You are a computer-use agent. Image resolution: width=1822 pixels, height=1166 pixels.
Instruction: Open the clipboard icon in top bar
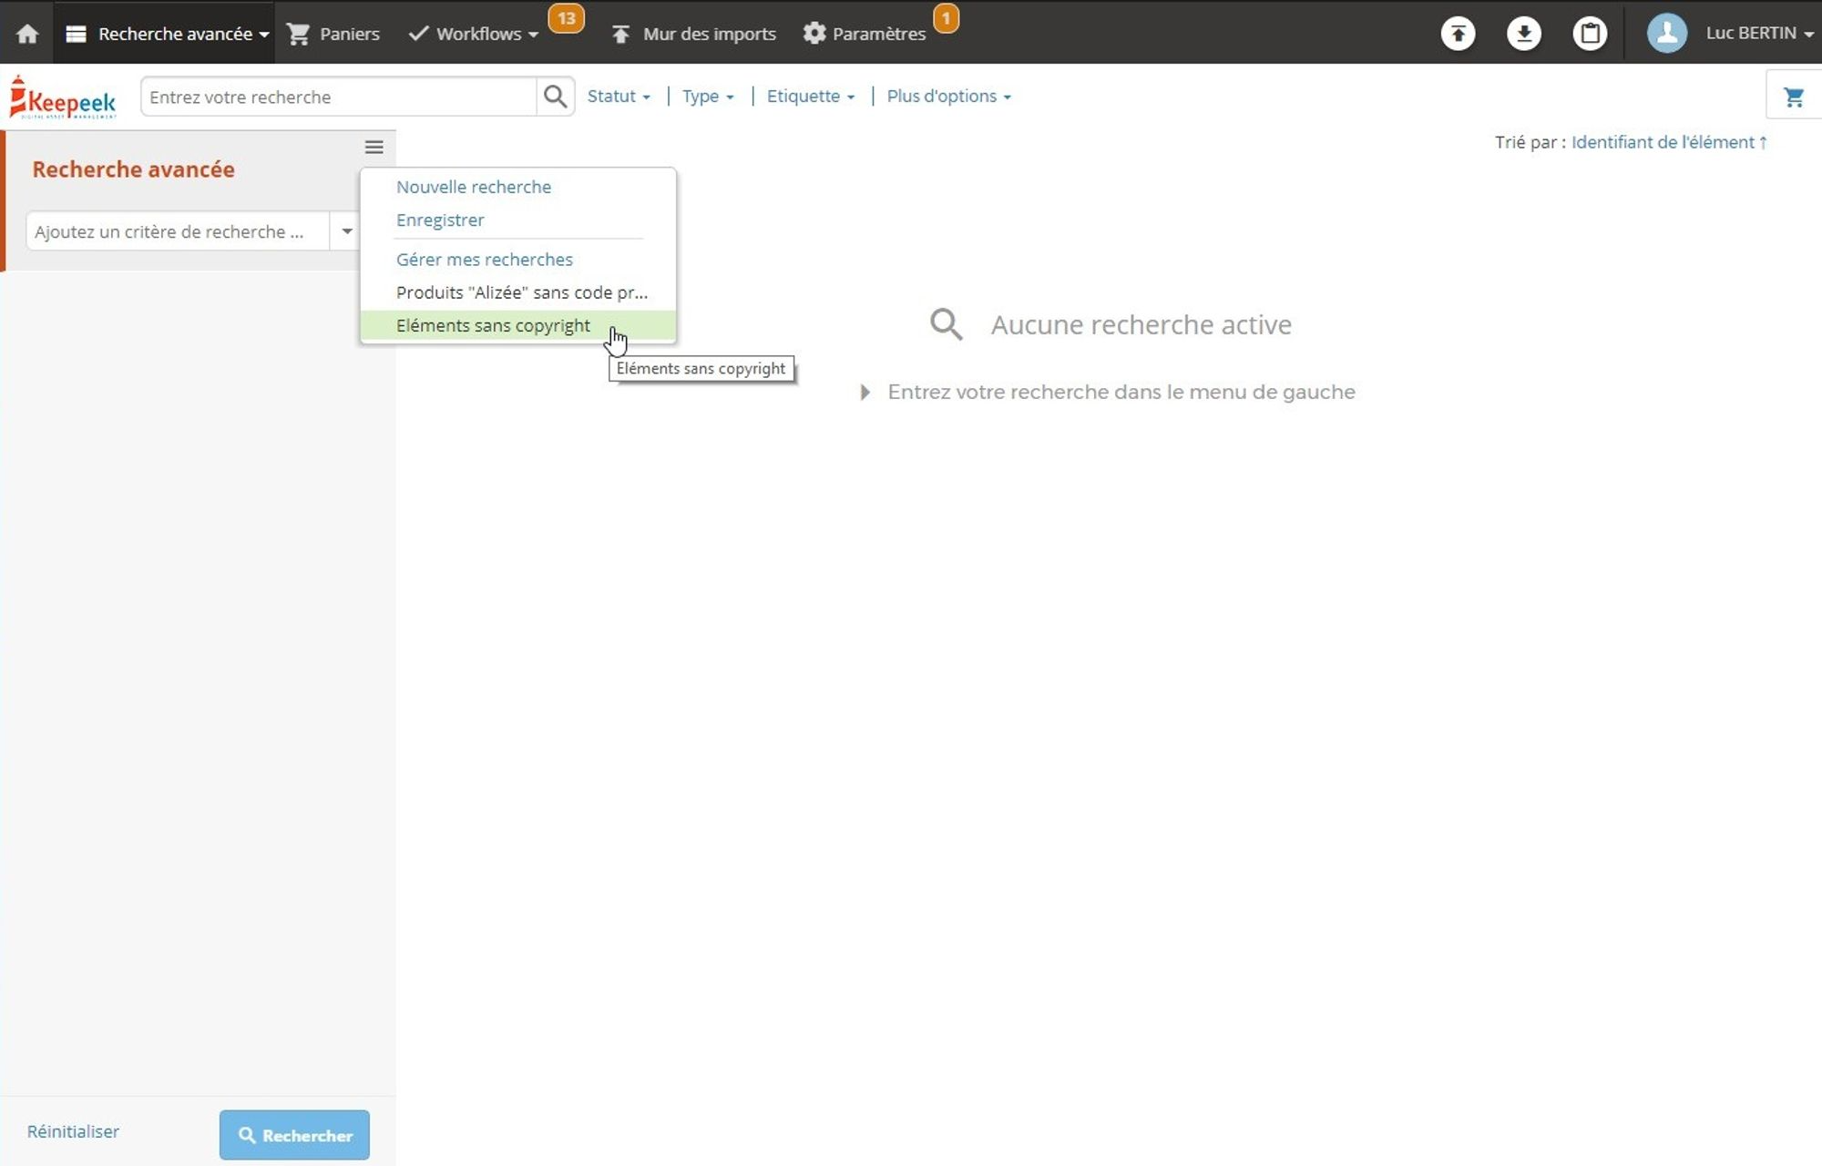[x=1590, y=34]
